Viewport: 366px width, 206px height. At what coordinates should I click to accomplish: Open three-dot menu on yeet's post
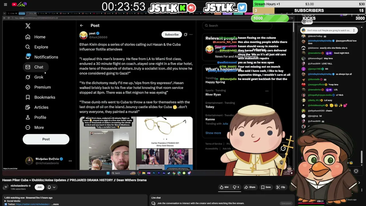191,34
